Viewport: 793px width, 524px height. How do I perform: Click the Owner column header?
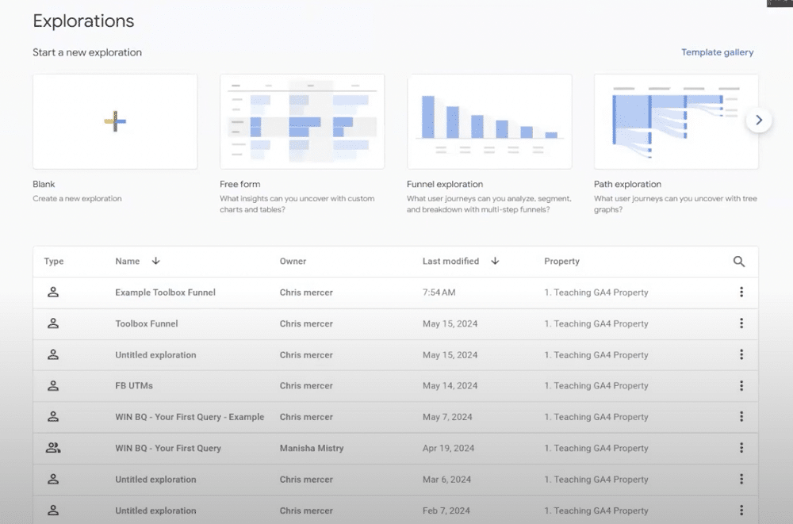(293, 262)
